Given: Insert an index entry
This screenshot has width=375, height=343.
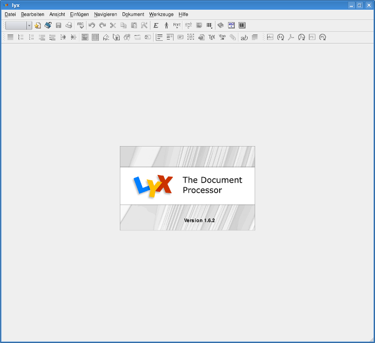Looking at the screenshot, I should 138,37.
